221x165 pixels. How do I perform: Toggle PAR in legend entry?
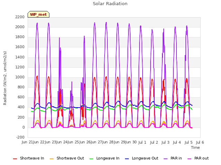coord(173,158)
